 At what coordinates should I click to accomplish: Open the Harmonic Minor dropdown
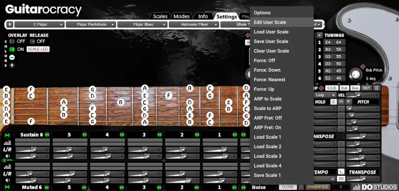[194, 25]
